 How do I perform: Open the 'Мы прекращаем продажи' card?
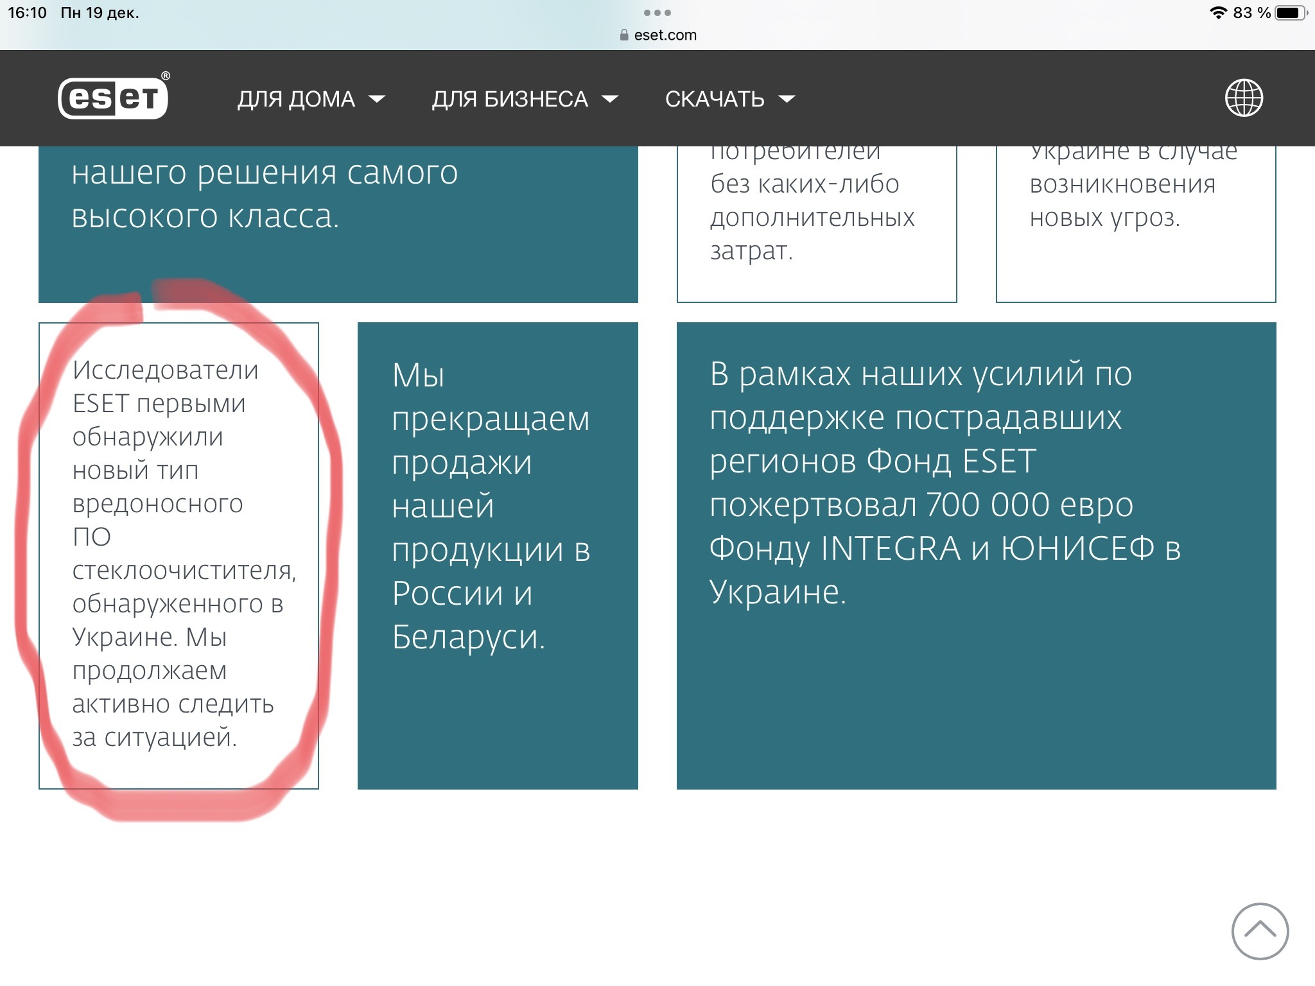(x=498, y=555)
